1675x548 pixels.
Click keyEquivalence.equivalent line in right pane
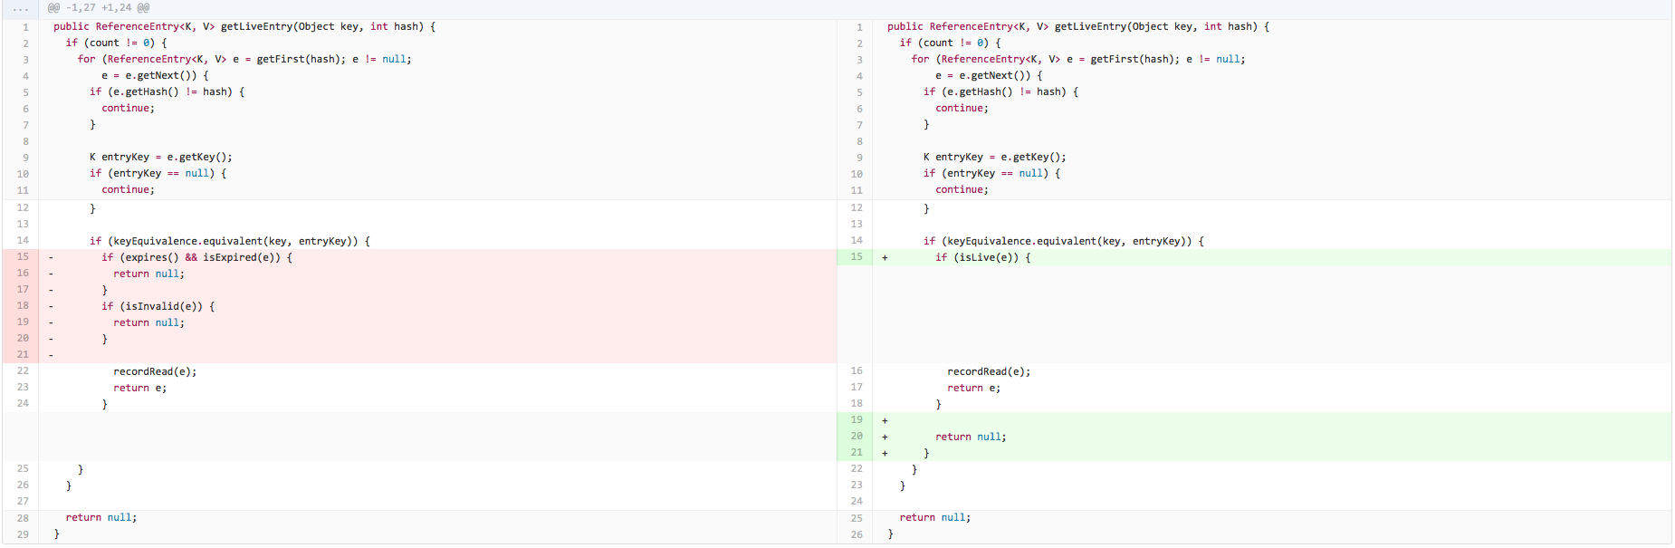tap(1063, 242)
